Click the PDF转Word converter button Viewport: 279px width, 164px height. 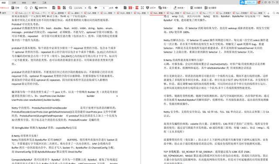pyautogui.click(x=4, y=8)
